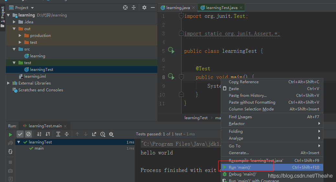The width and height of the screenshot is (336, 182).
Task: Click rerun failed tests icon
Action: coord(10,143)
